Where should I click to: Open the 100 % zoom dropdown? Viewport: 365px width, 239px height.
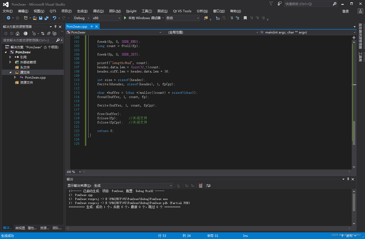point(74,172)
